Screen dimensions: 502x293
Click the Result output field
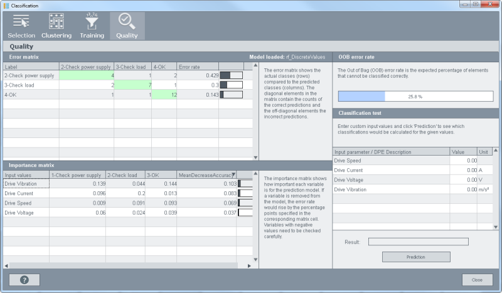418,242
